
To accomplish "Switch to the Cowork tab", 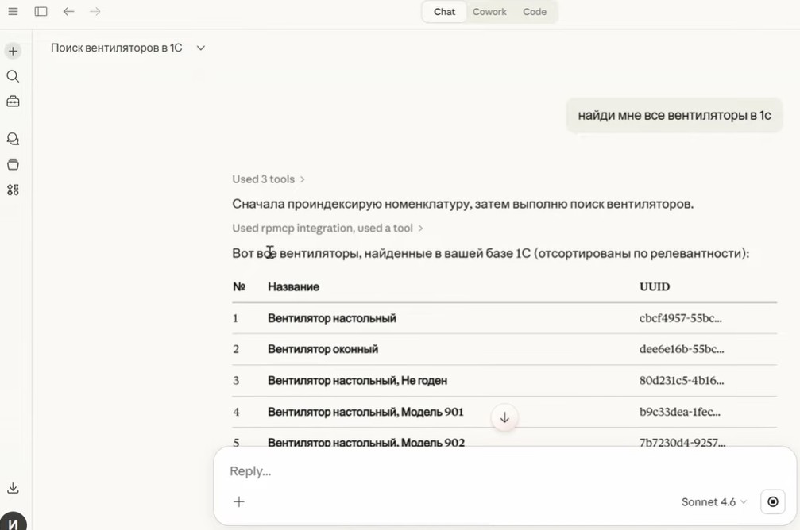I will tap(489, 12).
